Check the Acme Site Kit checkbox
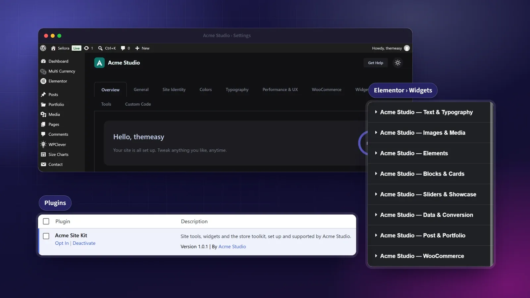 [46, 236]
